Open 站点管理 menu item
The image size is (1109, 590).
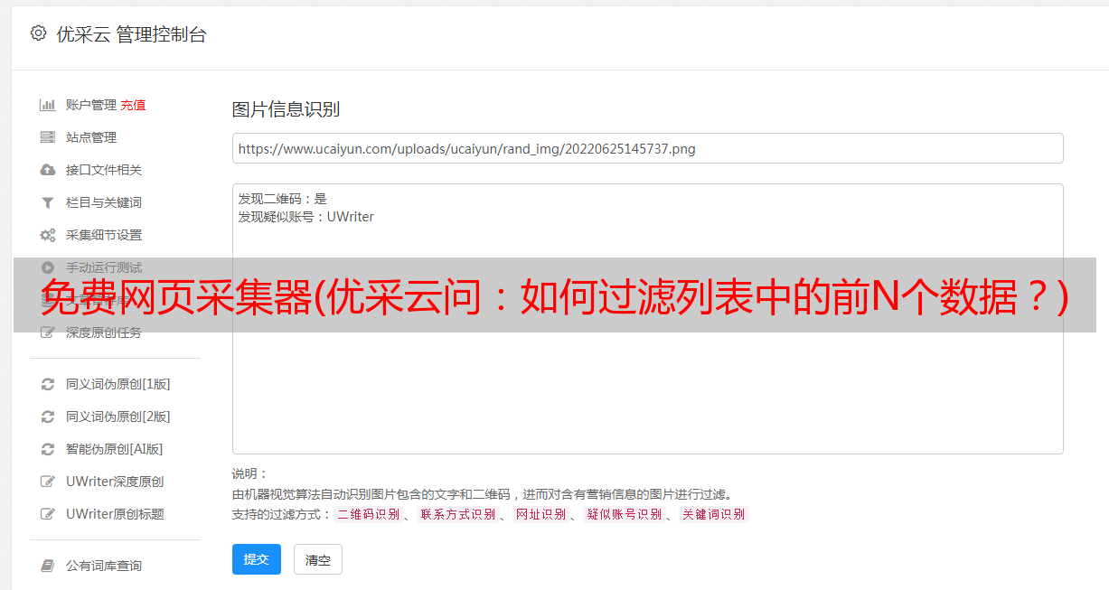click(91, 137)
